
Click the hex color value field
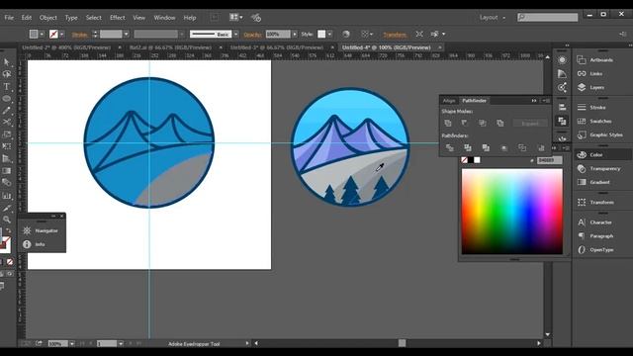550,160
